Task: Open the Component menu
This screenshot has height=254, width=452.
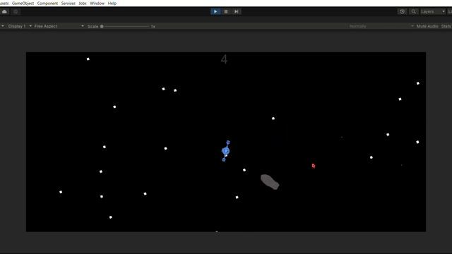Action: (47, 3)
